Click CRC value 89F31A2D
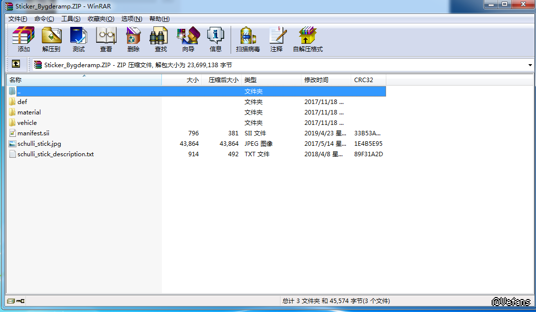536x312 pixels. coord(369,154)
